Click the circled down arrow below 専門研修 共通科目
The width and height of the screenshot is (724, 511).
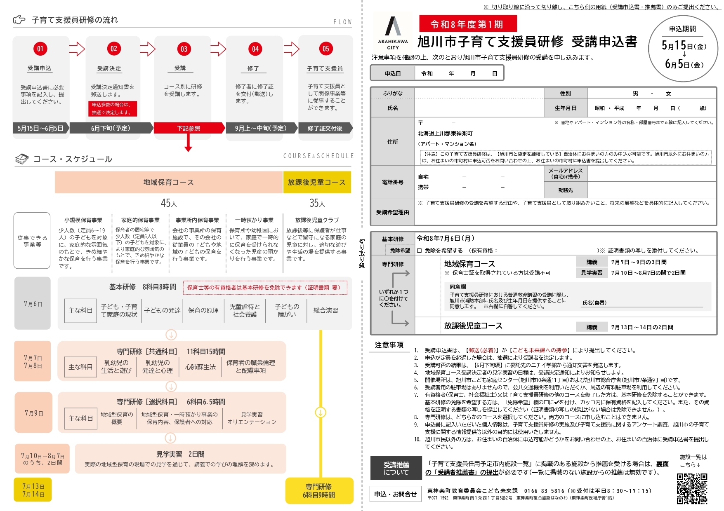tap(171, 386)
